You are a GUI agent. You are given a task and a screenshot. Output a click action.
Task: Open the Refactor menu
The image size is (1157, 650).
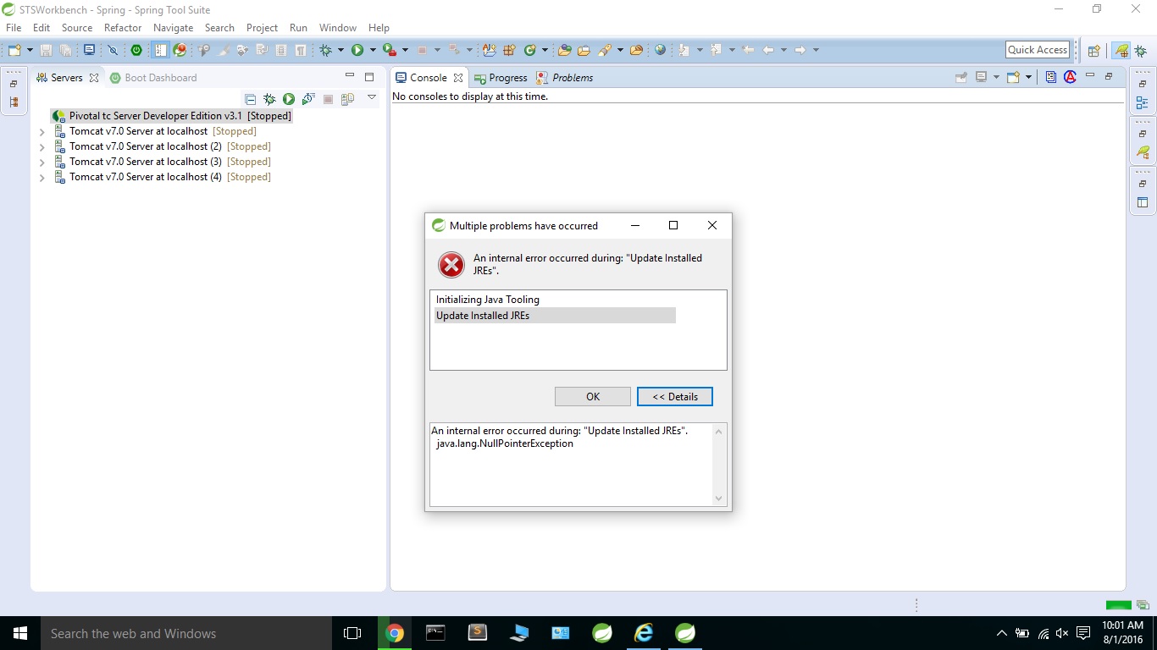(x=123, y=28)
